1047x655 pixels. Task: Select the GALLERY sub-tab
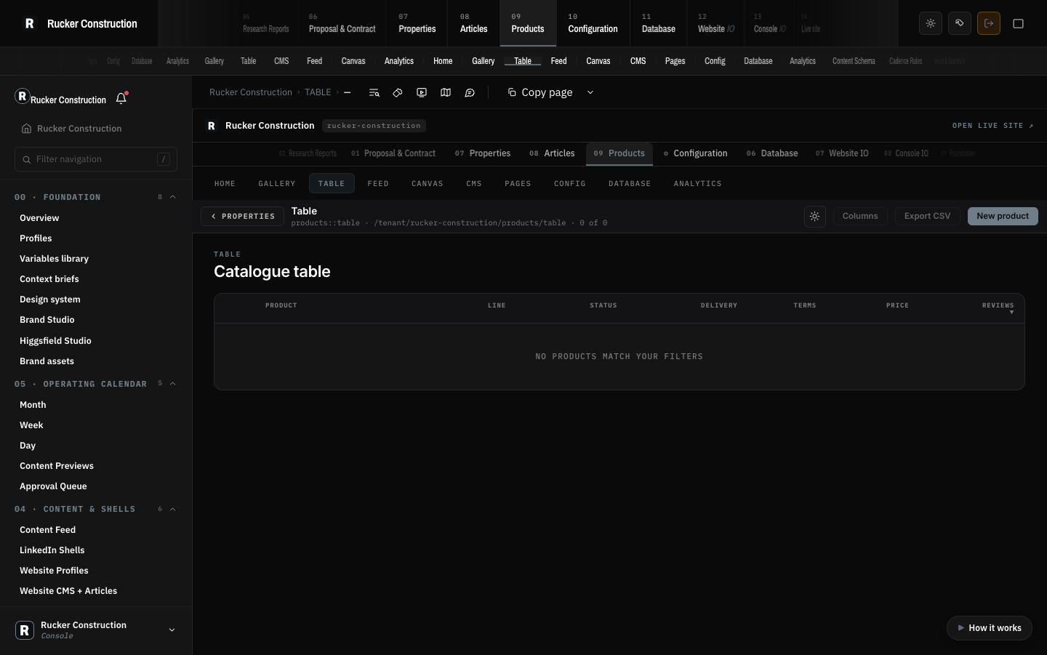[x=277, y=184]
